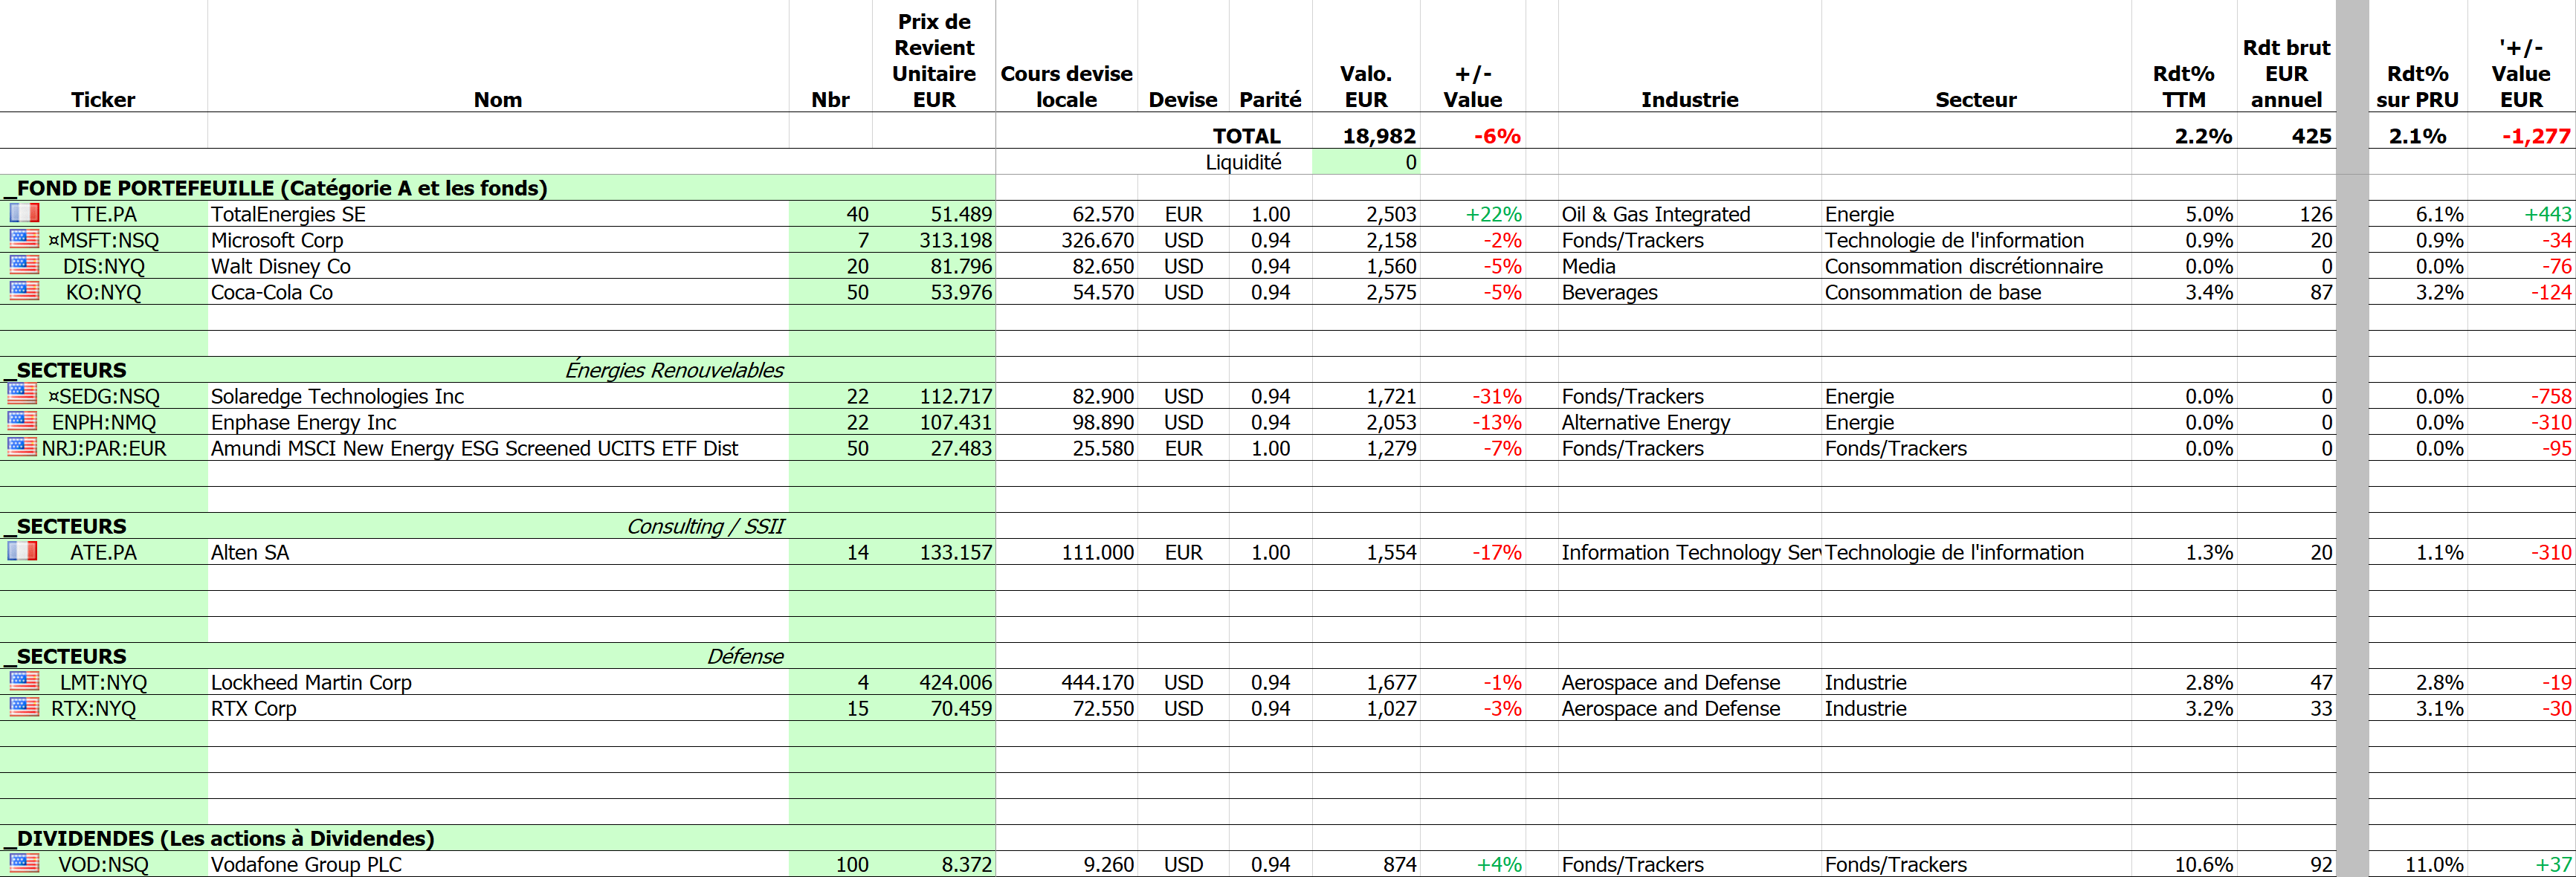
Task: Select the Prix de Revient Unitaire EUR header
Action: coord(934,60)
